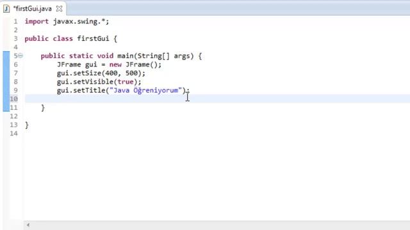Click the text 'import' on line 1

click(37, 21)
